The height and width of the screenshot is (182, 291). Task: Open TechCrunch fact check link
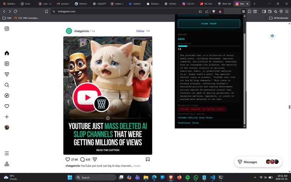click(188, 123)
